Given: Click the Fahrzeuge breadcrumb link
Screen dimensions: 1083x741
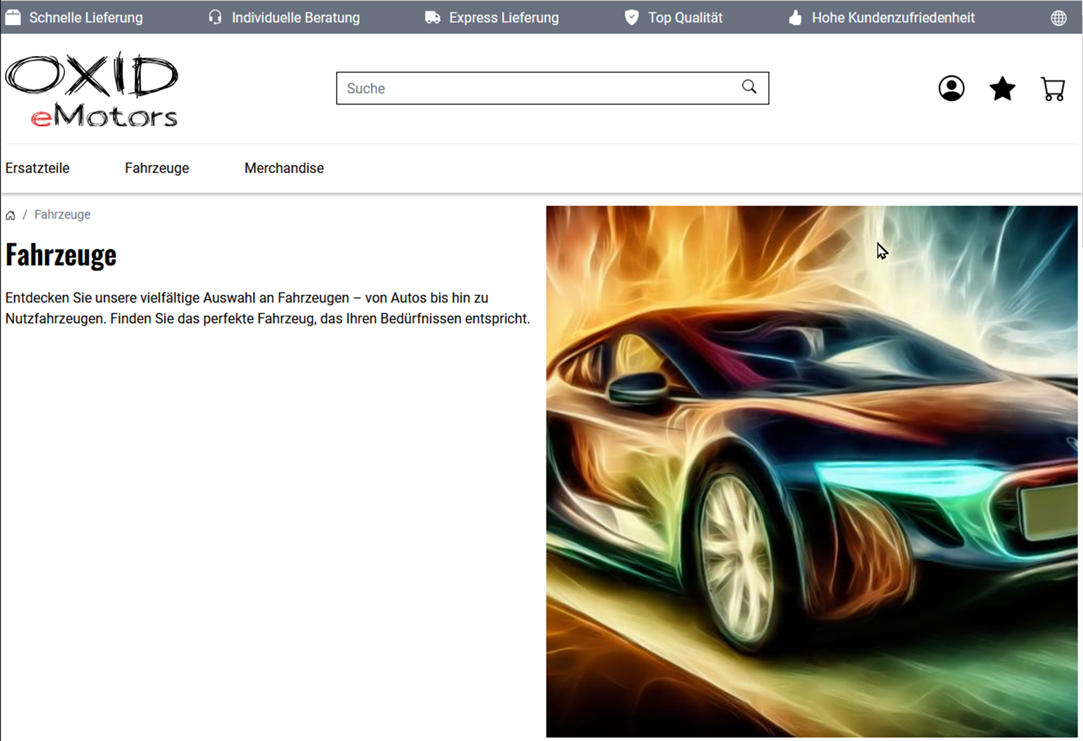Looking at the screenshot, I should pos(62,214).
